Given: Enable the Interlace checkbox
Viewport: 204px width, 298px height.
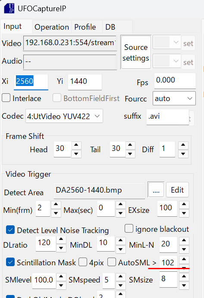Looking at the screenshot, I should click(6, 98).
